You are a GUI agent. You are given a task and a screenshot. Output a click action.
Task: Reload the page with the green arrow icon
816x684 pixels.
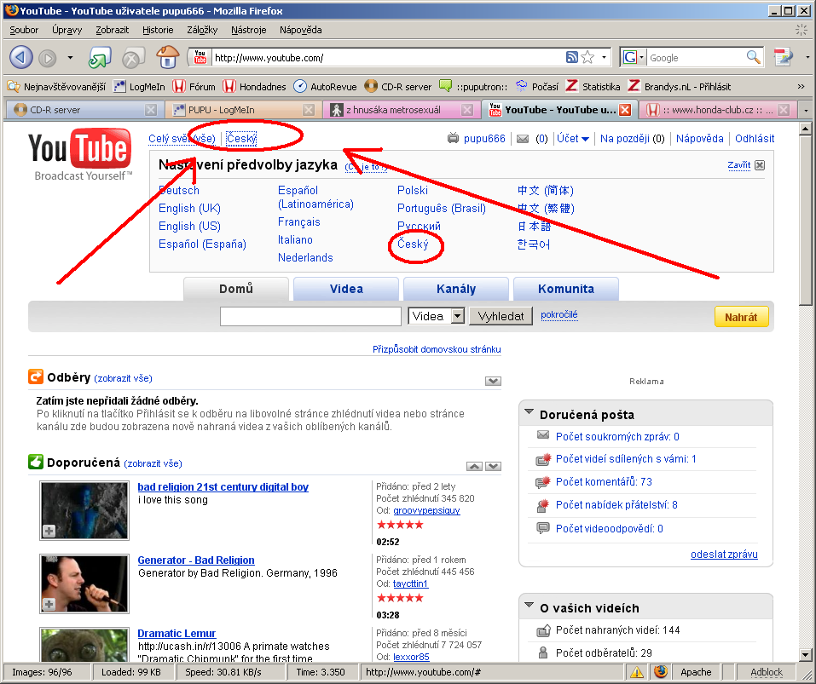coord(99,58)
